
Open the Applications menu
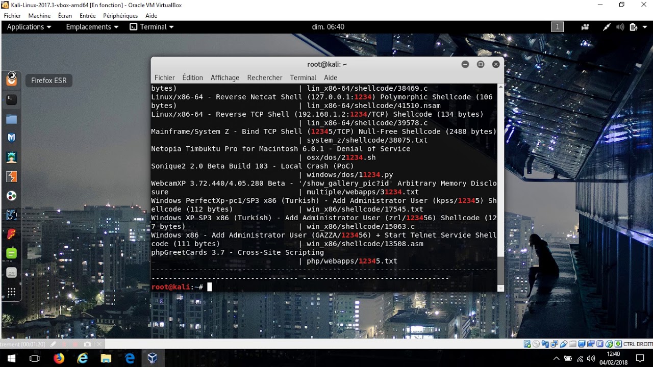[x=29, y=27]
